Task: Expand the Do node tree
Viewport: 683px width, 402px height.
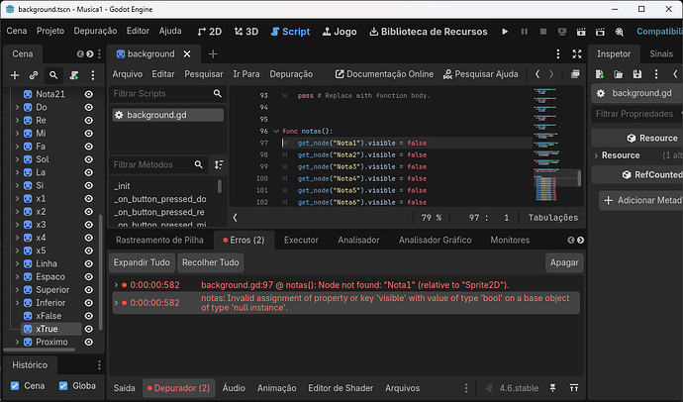Action: pyautogui.click(x=17, y=107)
